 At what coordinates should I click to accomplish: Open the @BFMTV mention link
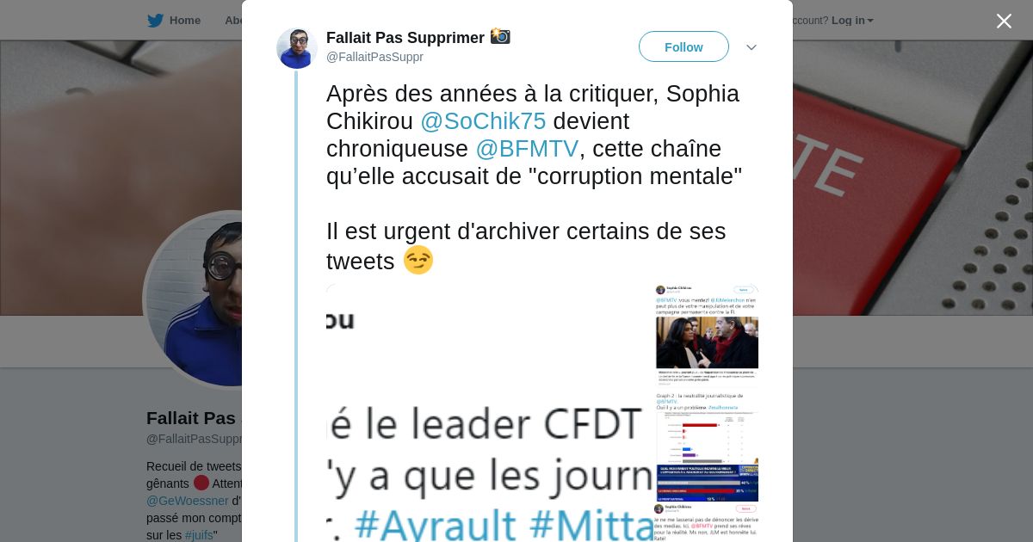pyautogui.click(x=527, y=149)
